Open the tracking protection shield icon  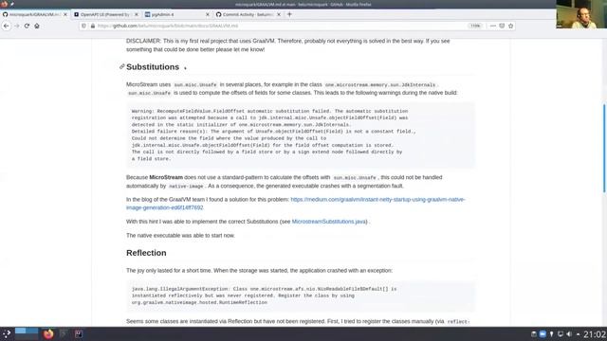click(84, 26)
